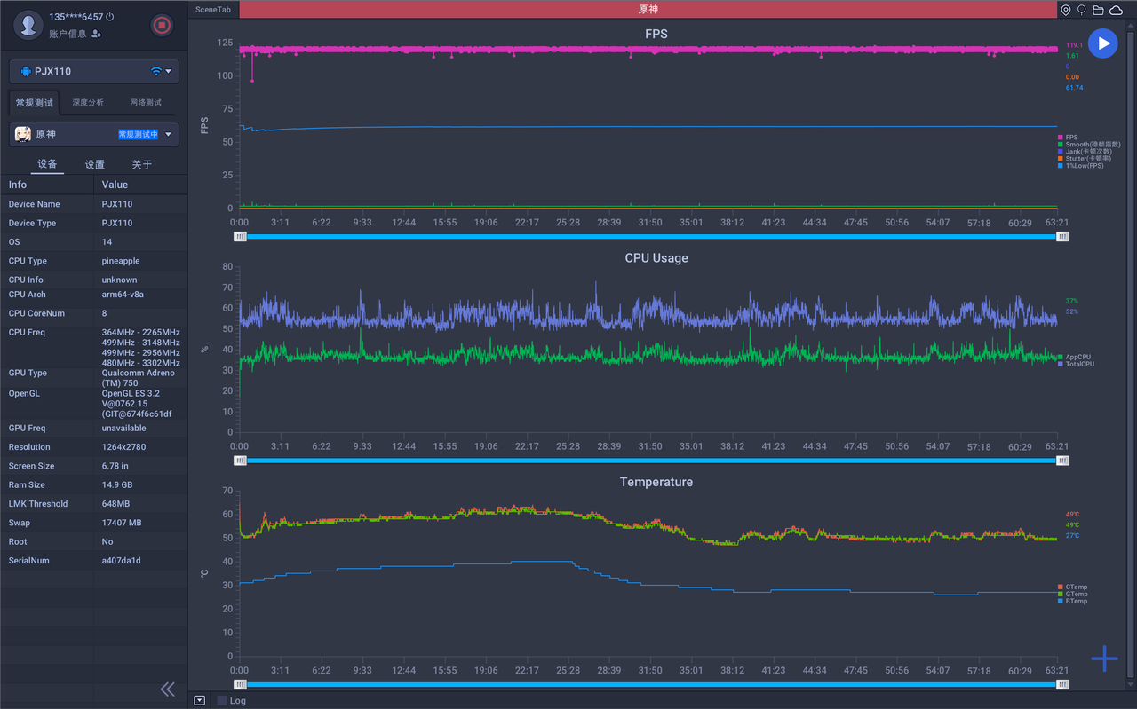
Task: Click CPU Usage range slider left handle
Action: click(240, 461)
